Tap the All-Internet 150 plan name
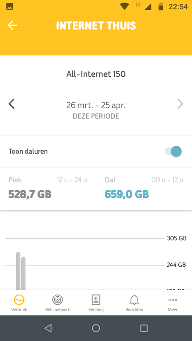Image resolution: width=192 pixels, height=341 pixels. click(96, 74)
